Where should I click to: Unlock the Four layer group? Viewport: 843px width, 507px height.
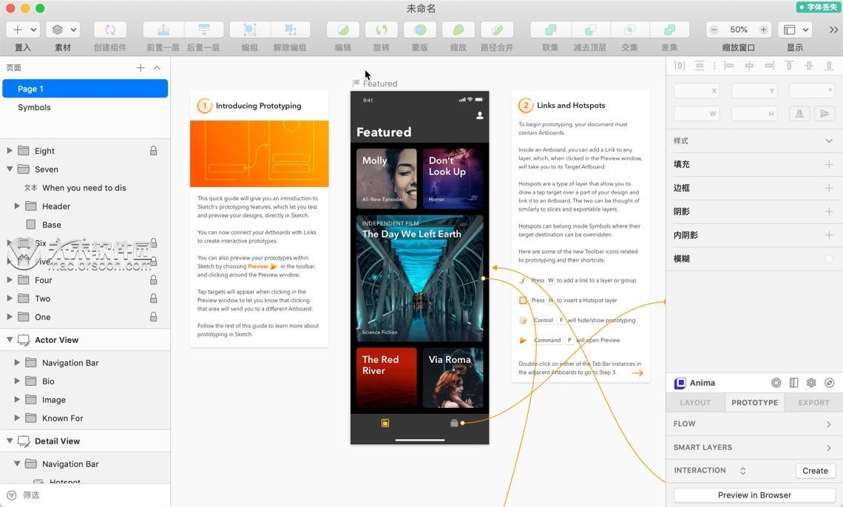pyautogui.click(x=154, y=280)
